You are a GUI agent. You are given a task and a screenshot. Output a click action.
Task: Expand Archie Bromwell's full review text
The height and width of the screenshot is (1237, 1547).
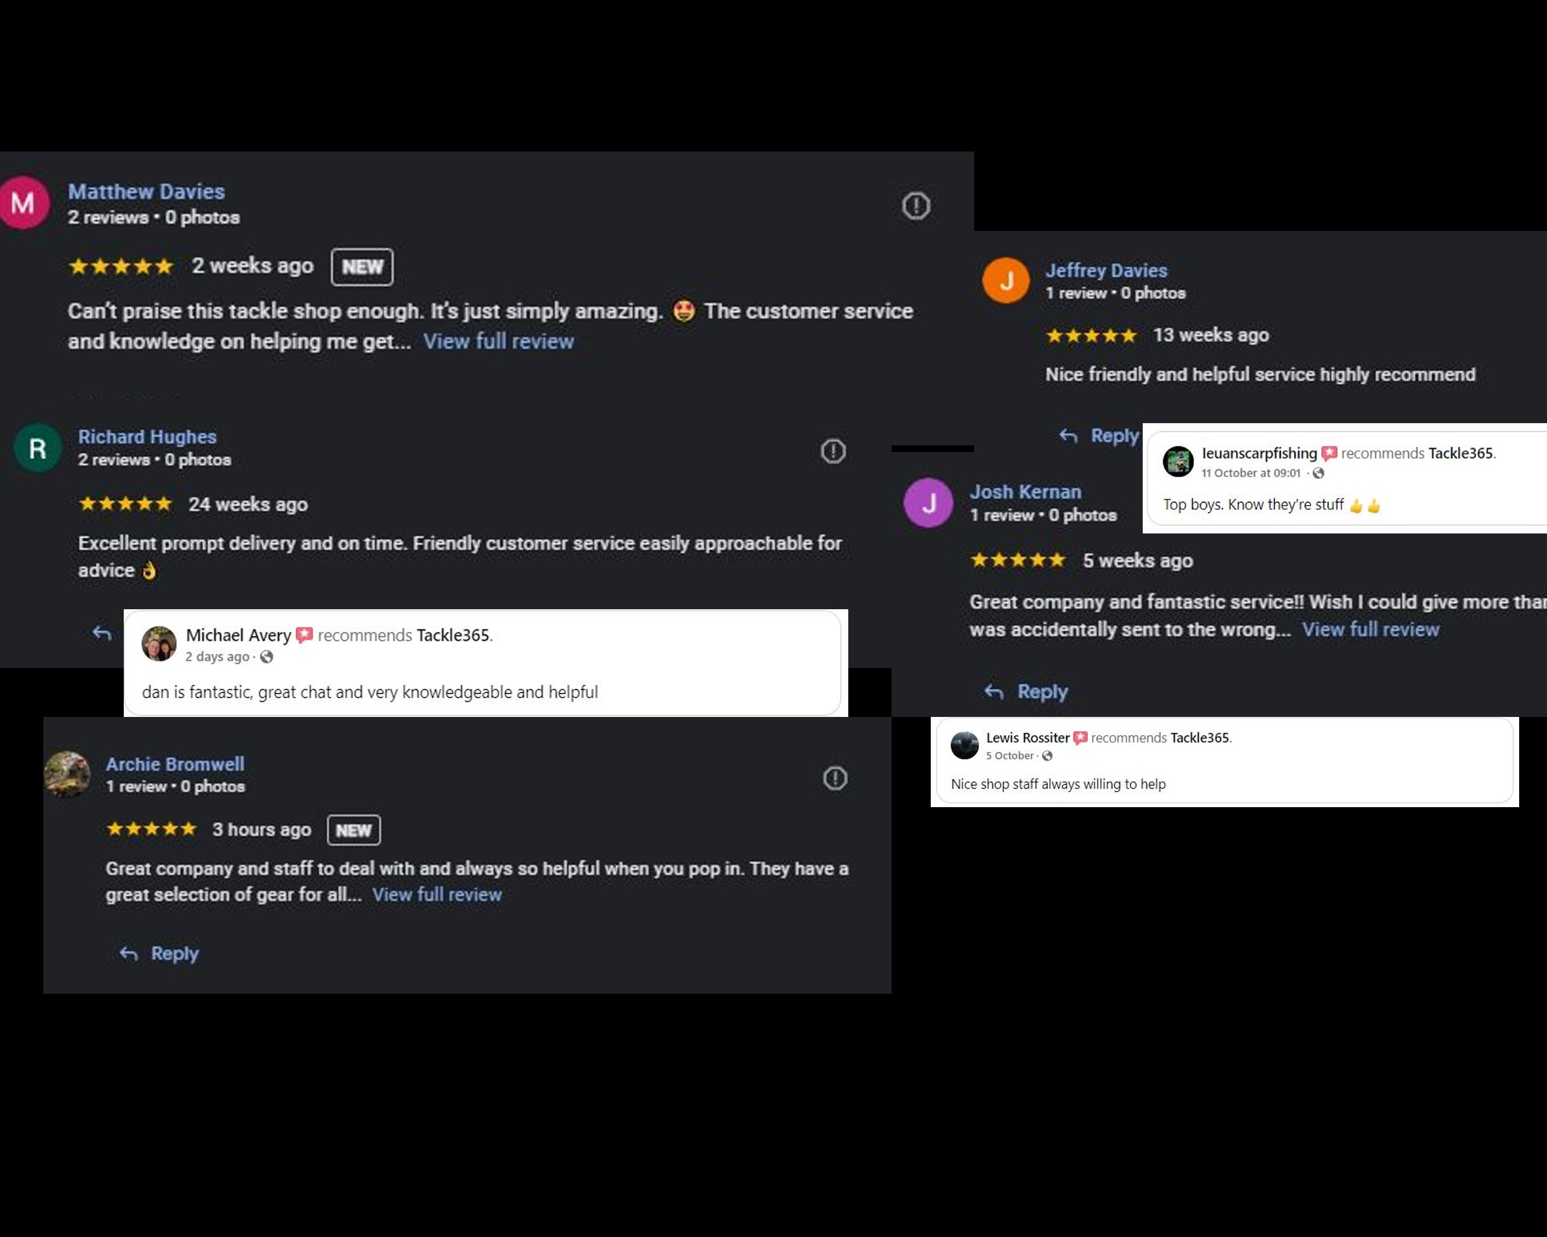[436, 895]
